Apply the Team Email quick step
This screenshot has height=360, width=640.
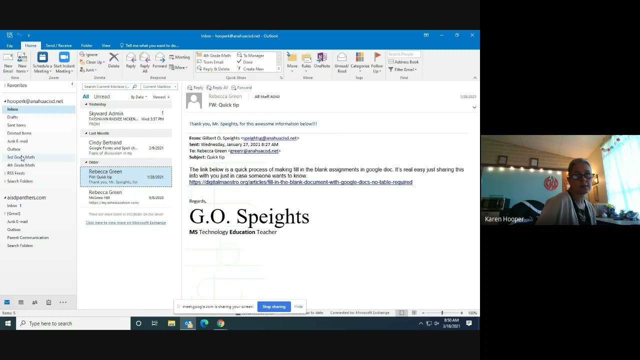211,62
